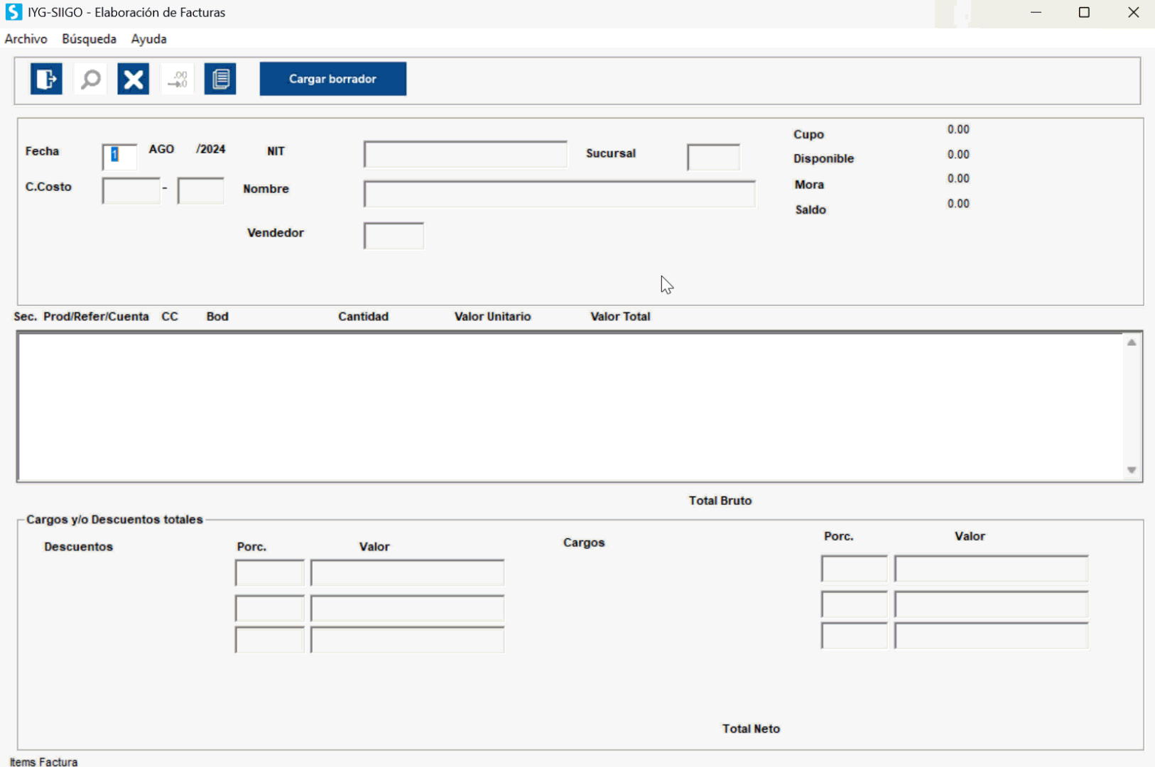Click the Cupo value 0.00
The image size is (1155, 767).
pyautogui.click(x=958, y=129)
